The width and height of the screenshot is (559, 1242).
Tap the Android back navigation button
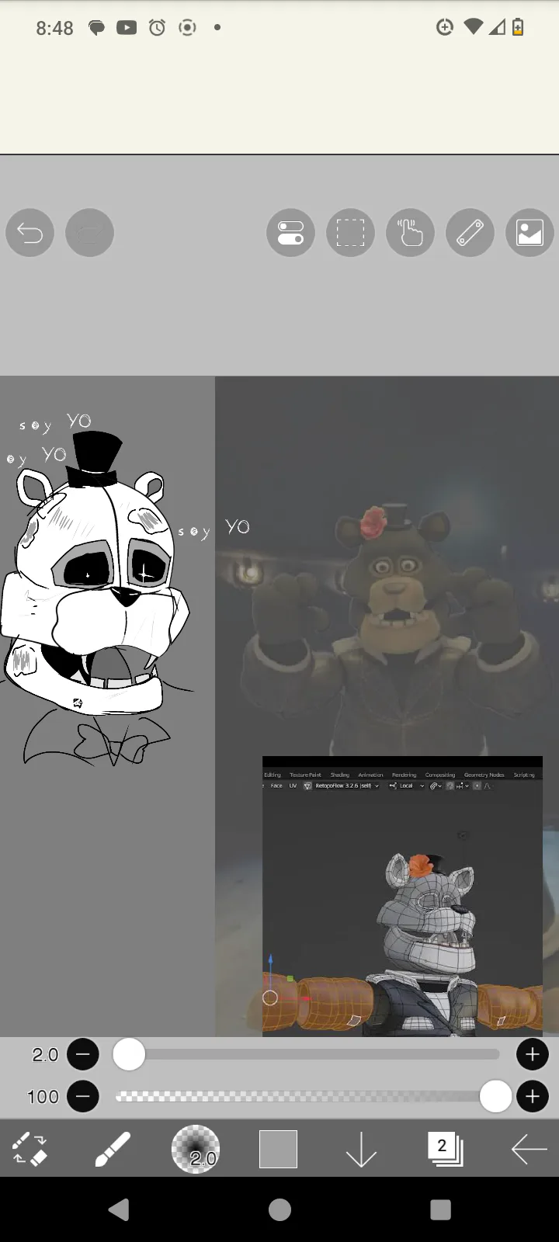119,1209
